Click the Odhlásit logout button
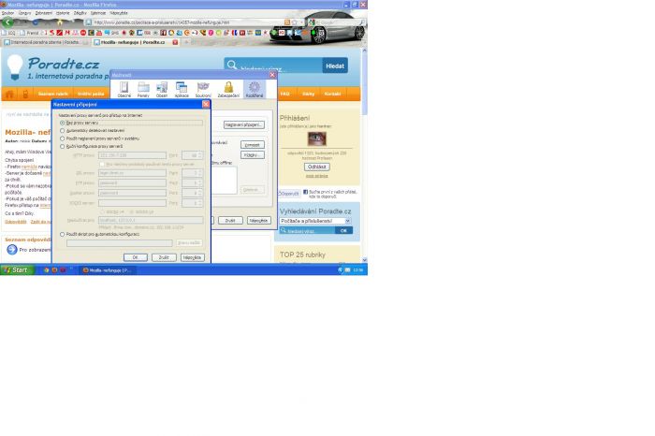The image size is (655, 436). tap(316, 167)
